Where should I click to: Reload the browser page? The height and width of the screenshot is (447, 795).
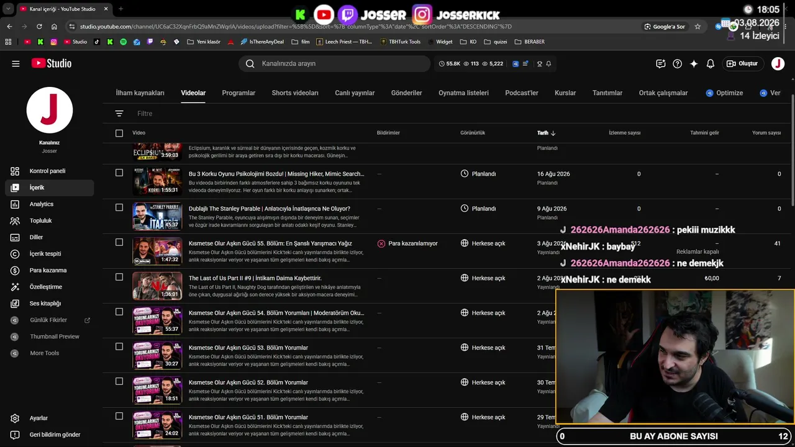pos(39,27)
